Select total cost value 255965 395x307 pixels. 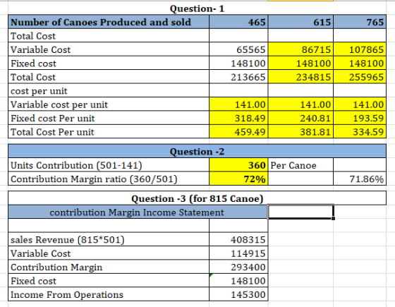click(x=360, y=77)
